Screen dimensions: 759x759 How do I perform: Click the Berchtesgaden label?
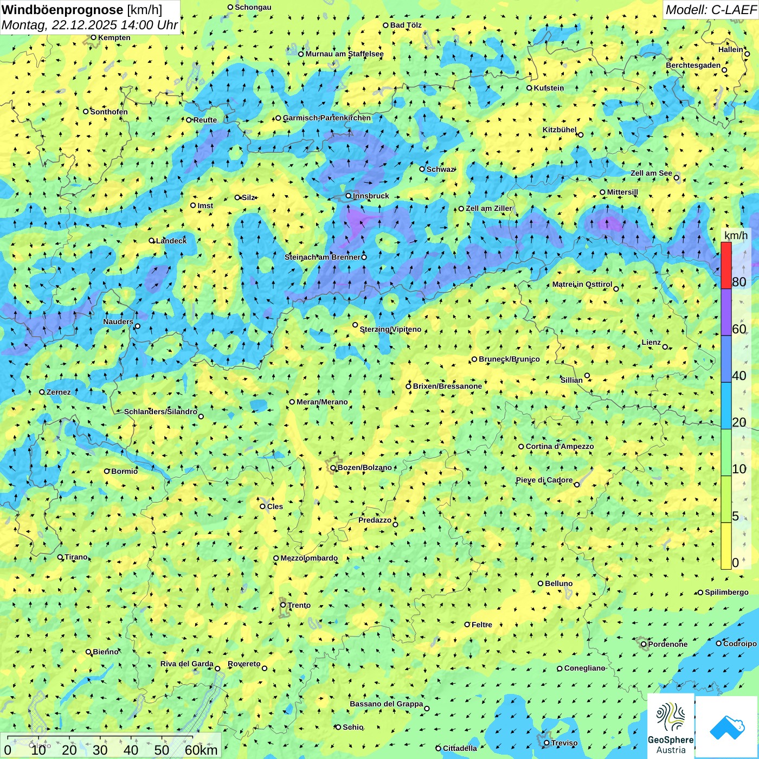pyautogui.click(x=693, y=65)
